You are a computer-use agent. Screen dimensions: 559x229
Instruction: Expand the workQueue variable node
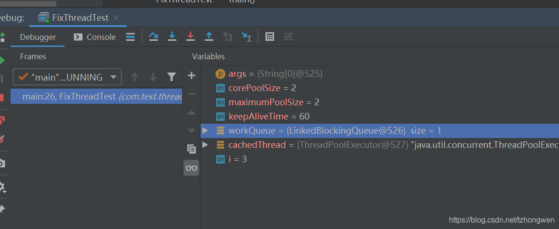205,130
